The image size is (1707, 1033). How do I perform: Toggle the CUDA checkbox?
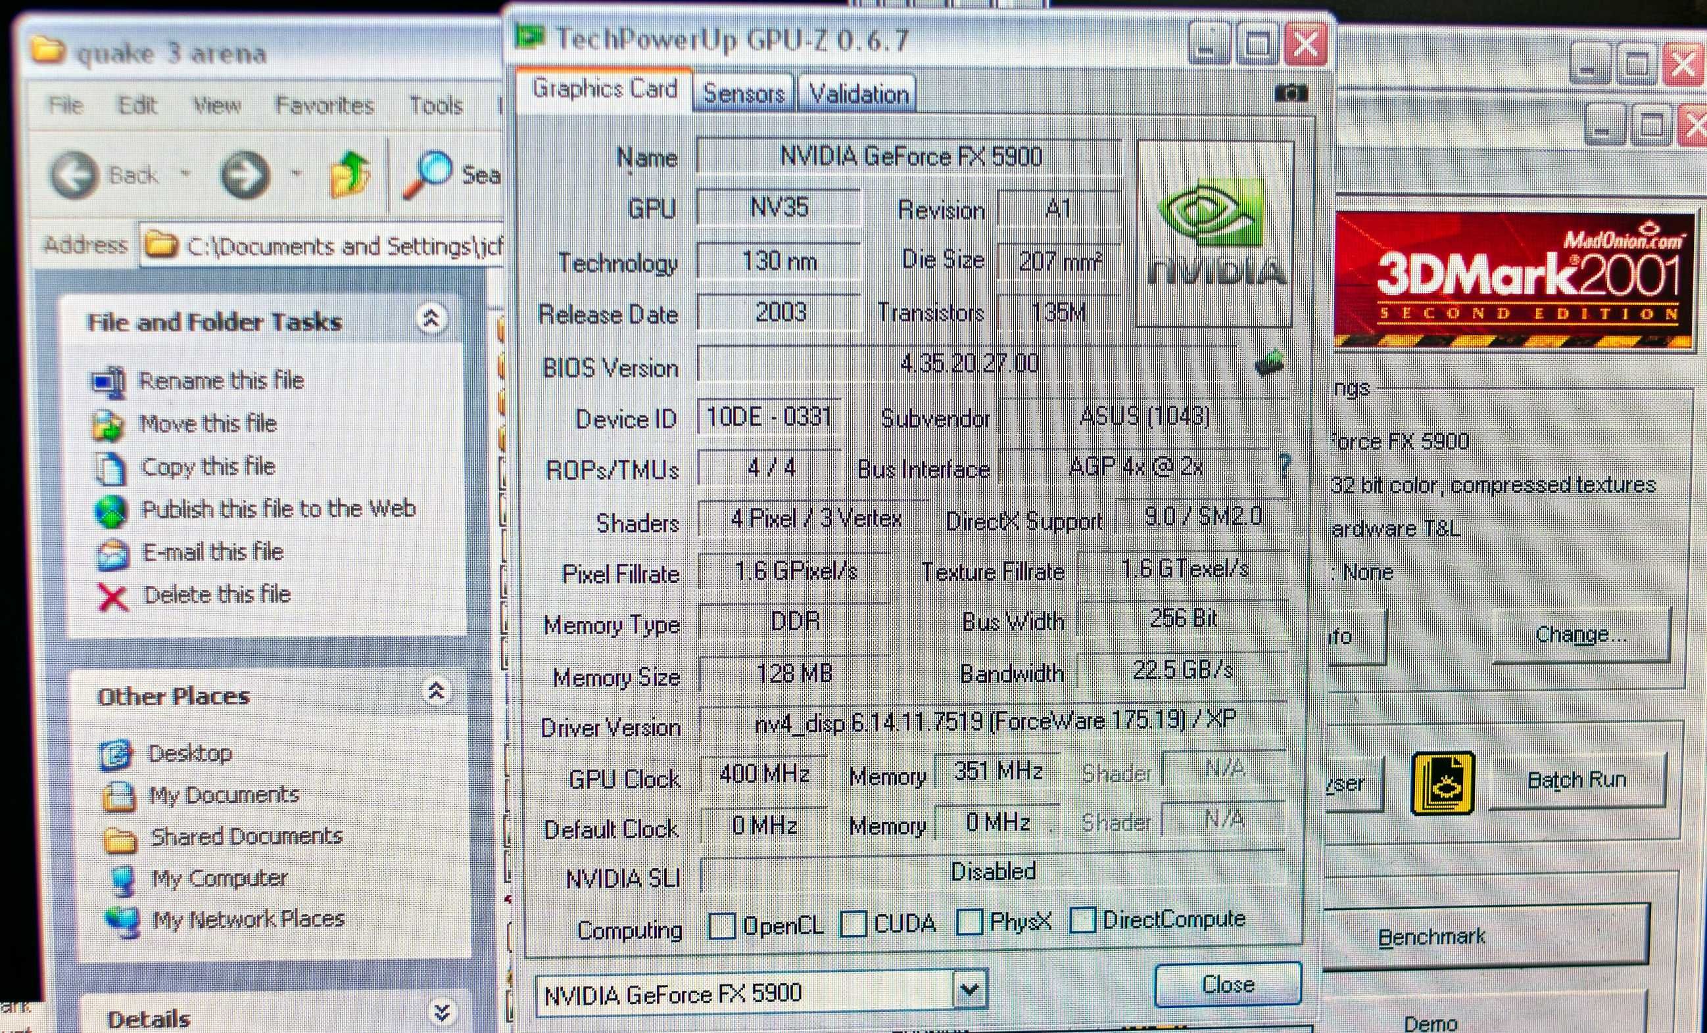click(x=854, y=924)
